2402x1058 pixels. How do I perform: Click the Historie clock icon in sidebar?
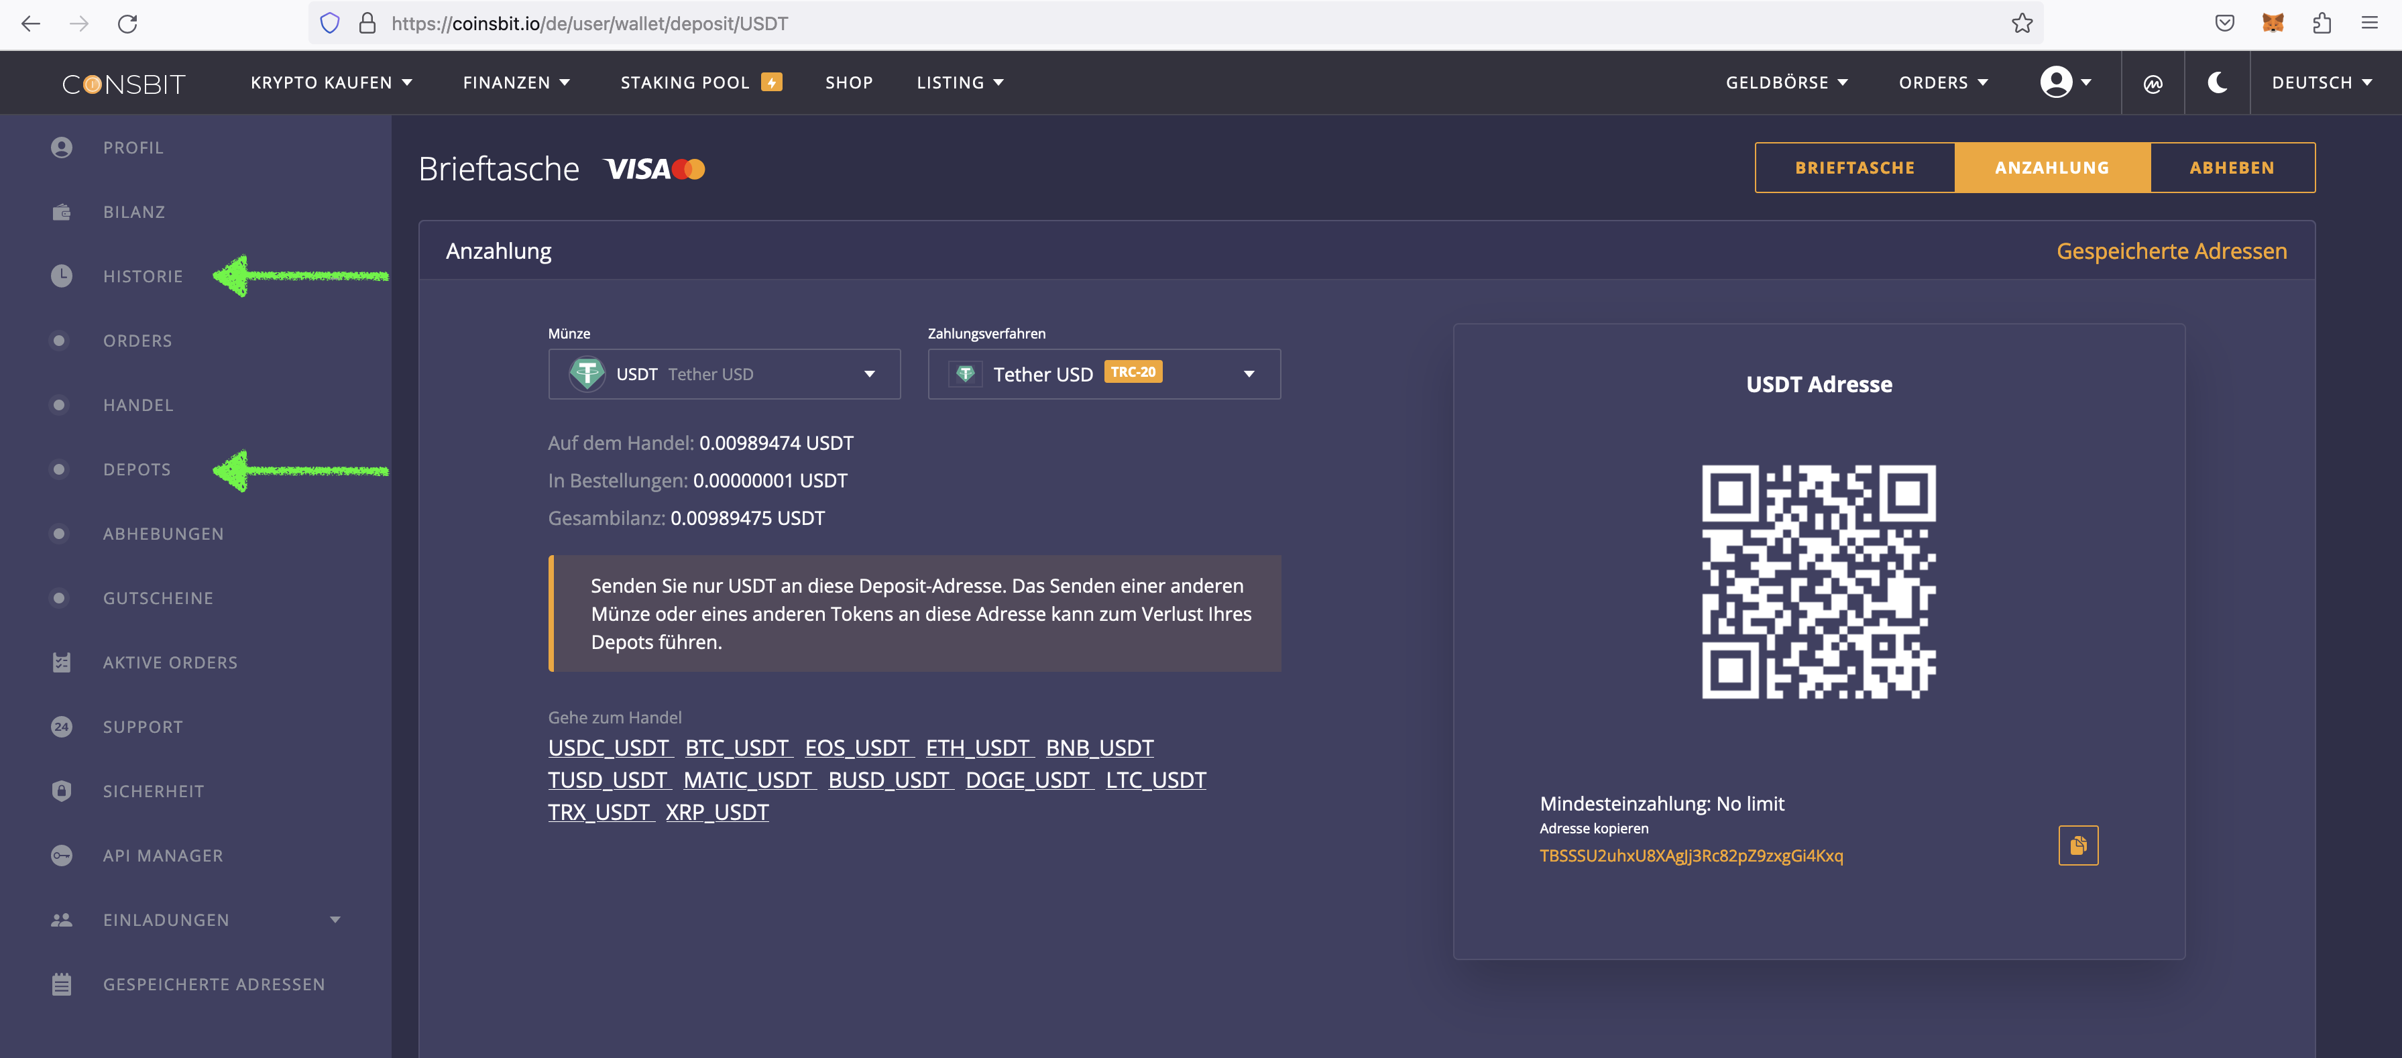(x=62, y=276)
